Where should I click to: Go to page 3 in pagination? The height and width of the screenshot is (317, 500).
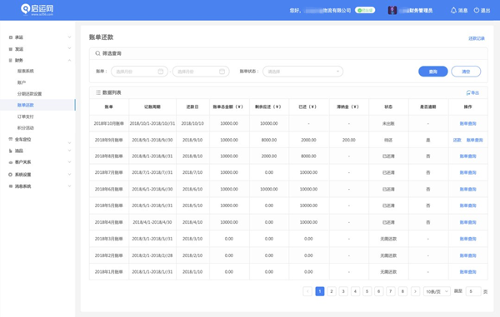[x=343, y=291]
